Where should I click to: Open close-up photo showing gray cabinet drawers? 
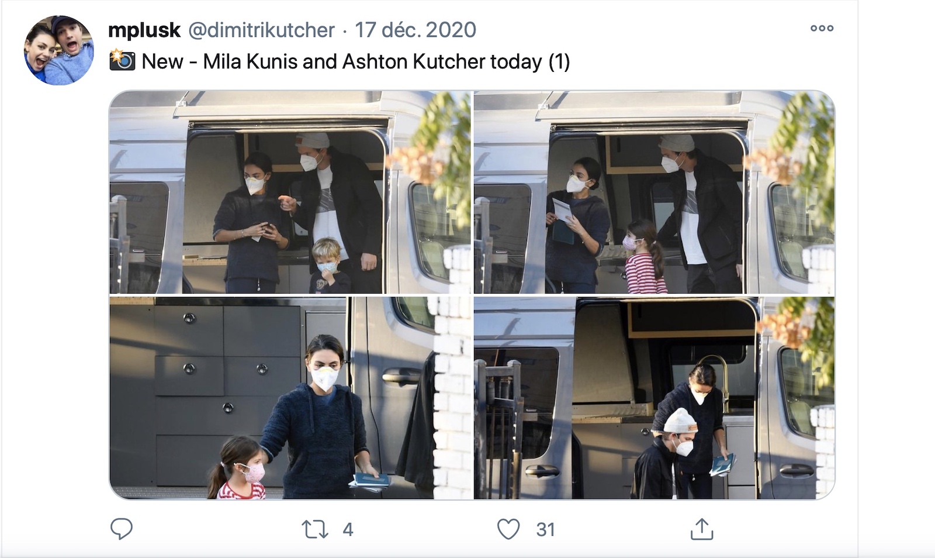tap(290, 398)
